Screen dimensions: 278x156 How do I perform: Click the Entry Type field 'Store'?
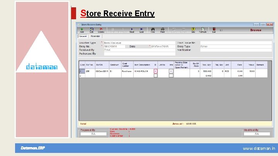[236, 46]
